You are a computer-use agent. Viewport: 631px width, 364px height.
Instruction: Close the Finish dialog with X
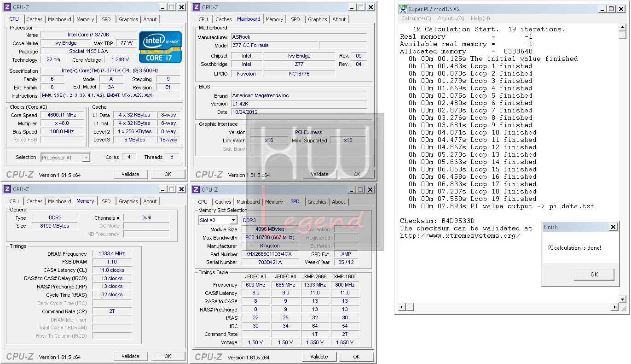click(613, 227)
